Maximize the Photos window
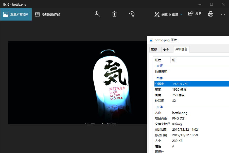This screenshot has width=229, height=153. 212,4
